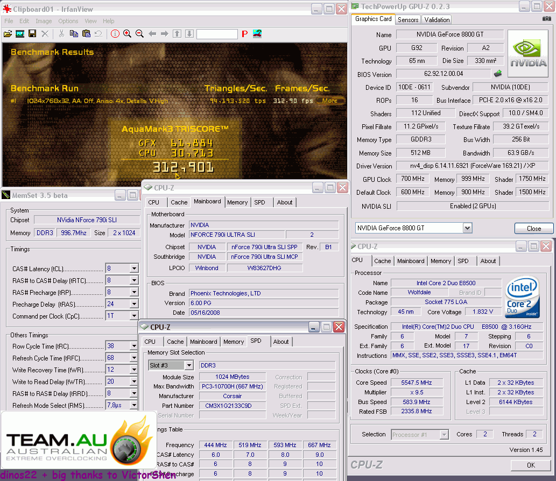The width and height of the screenshot is (556, 481).
Task: Go to previous image with left arrow
Action: click(x=152, y=34)
